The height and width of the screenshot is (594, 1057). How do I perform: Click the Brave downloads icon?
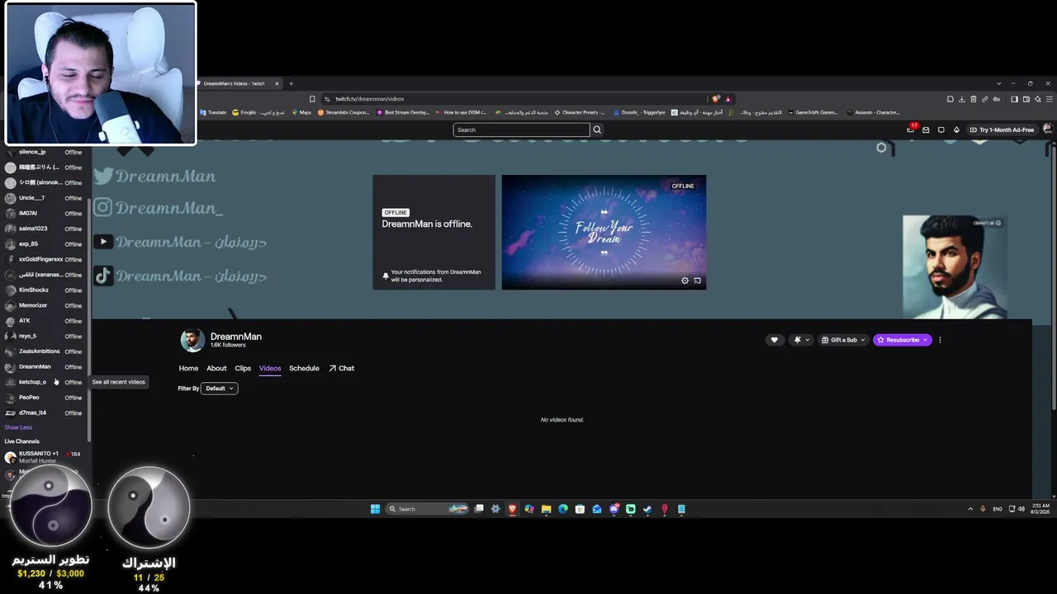[962, 99]
